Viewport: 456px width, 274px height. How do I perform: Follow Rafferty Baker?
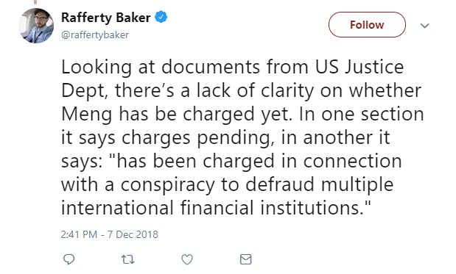[367, 25]
